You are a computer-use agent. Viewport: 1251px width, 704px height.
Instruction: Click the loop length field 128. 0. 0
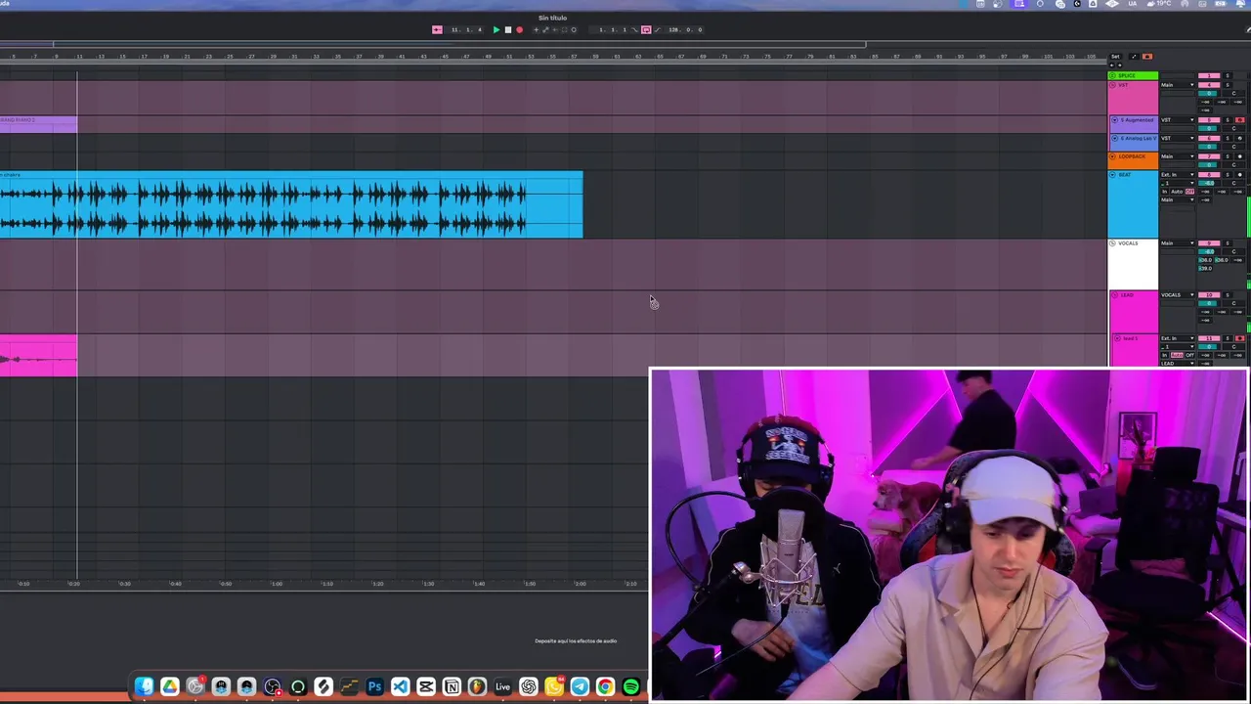(x=686, y=29)
